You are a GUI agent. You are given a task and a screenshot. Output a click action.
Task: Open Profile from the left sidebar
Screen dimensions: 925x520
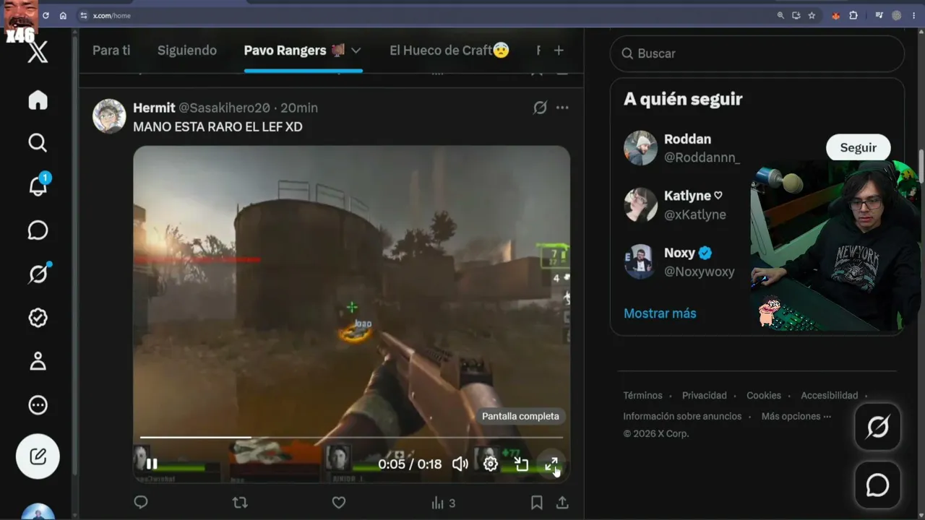[x=38, y=361]
